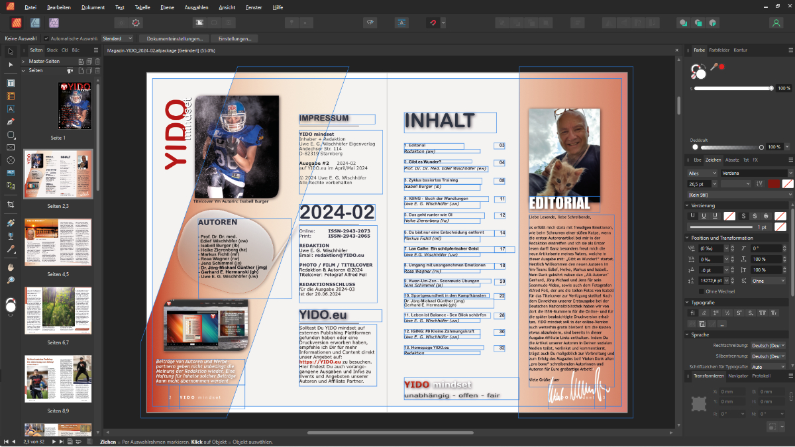The width and height of the screenshot is (795, 447).
Task: Select the Move tool (arrow cursor)
Action: (11, 52)
